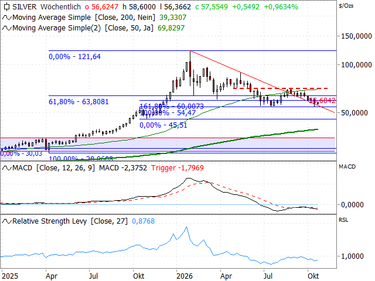Screen dimensions: 375x281
Task: Click the Relative Strength Levy [Close, 27] label
Action: click(70, 221)
